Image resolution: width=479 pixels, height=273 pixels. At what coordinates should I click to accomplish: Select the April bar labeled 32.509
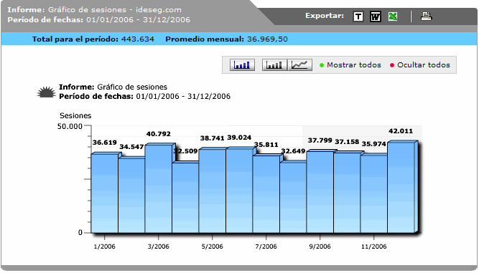tap(185, 198)
